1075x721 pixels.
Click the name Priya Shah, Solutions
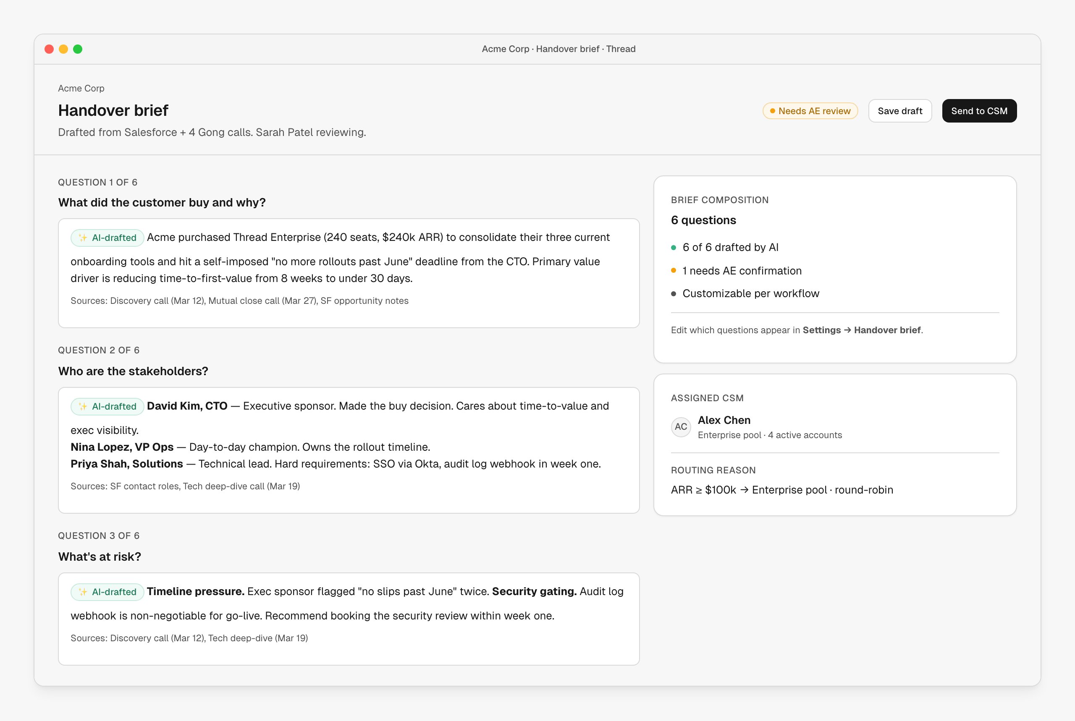126,464
